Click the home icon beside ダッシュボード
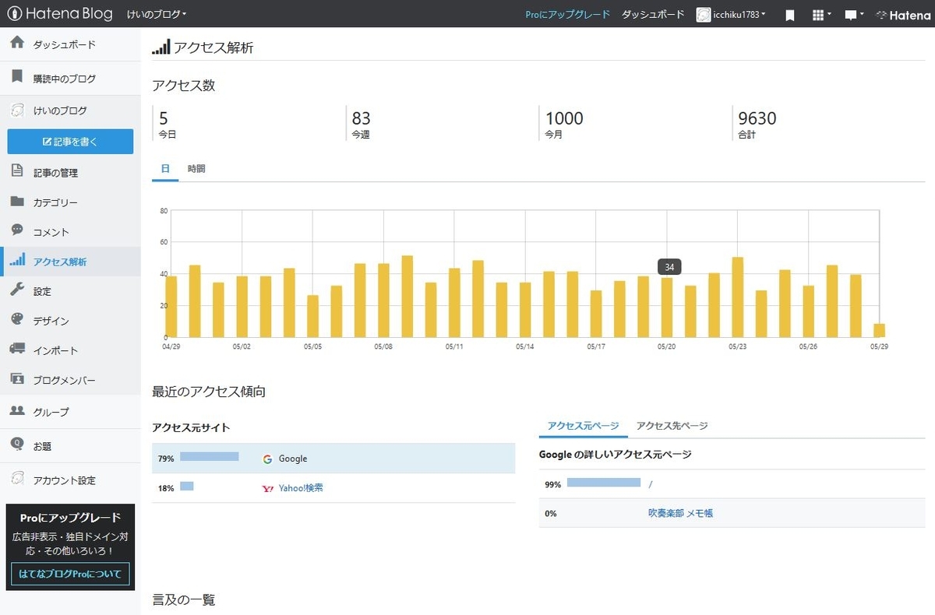This screenshot has height=615, width=935. [x=17, y=43]
